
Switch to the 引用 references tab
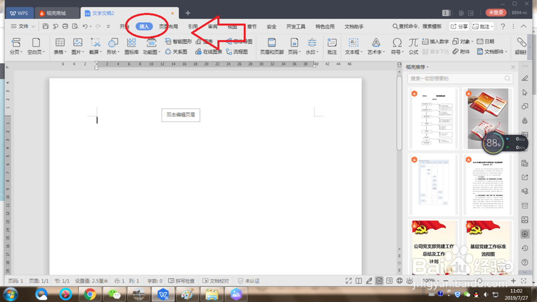[x=193, y=26]
